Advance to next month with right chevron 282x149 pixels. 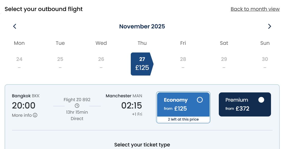click(269, 26)
